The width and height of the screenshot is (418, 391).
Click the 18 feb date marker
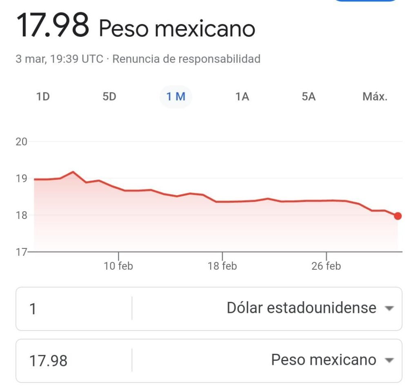222,266
